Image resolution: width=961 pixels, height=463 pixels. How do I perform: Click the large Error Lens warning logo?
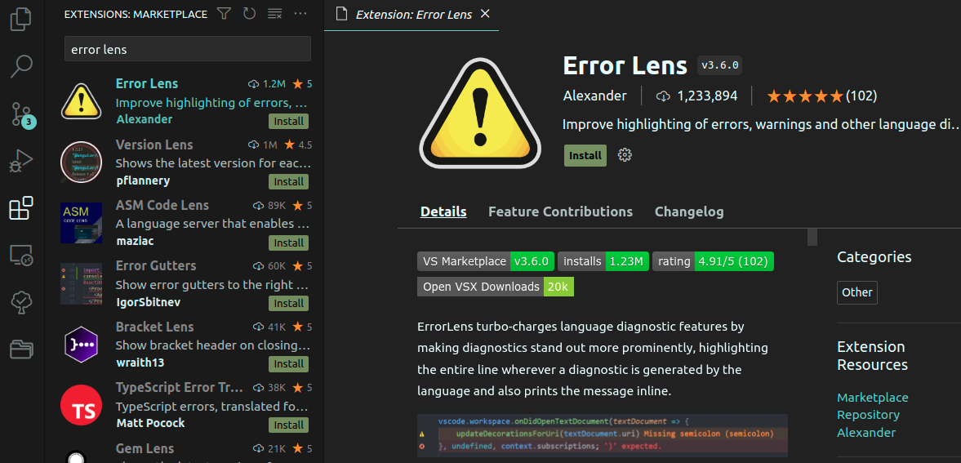point(480,114)
